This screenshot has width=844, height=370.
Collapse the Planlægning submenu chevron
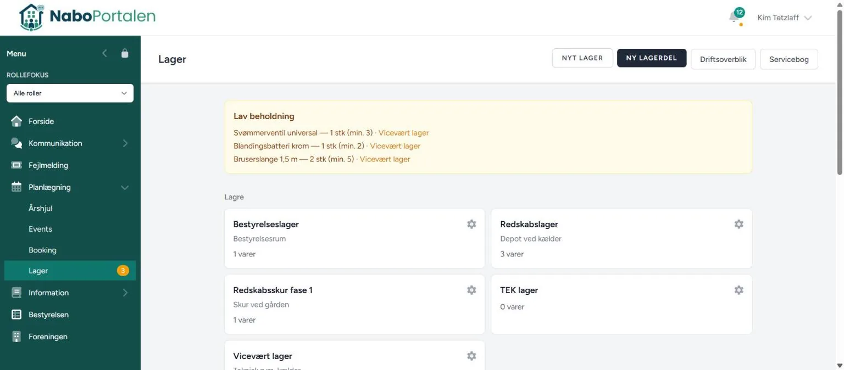pos(125,187)
